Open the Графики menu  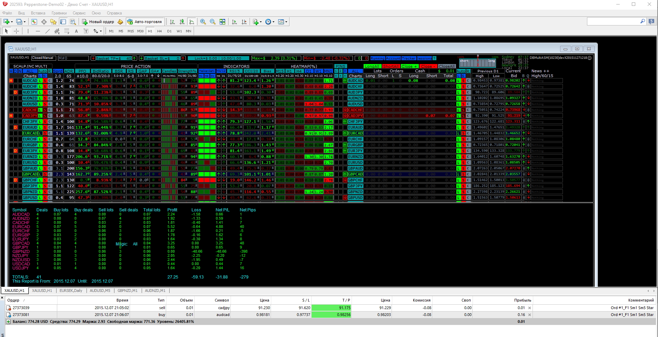point(59,13)
